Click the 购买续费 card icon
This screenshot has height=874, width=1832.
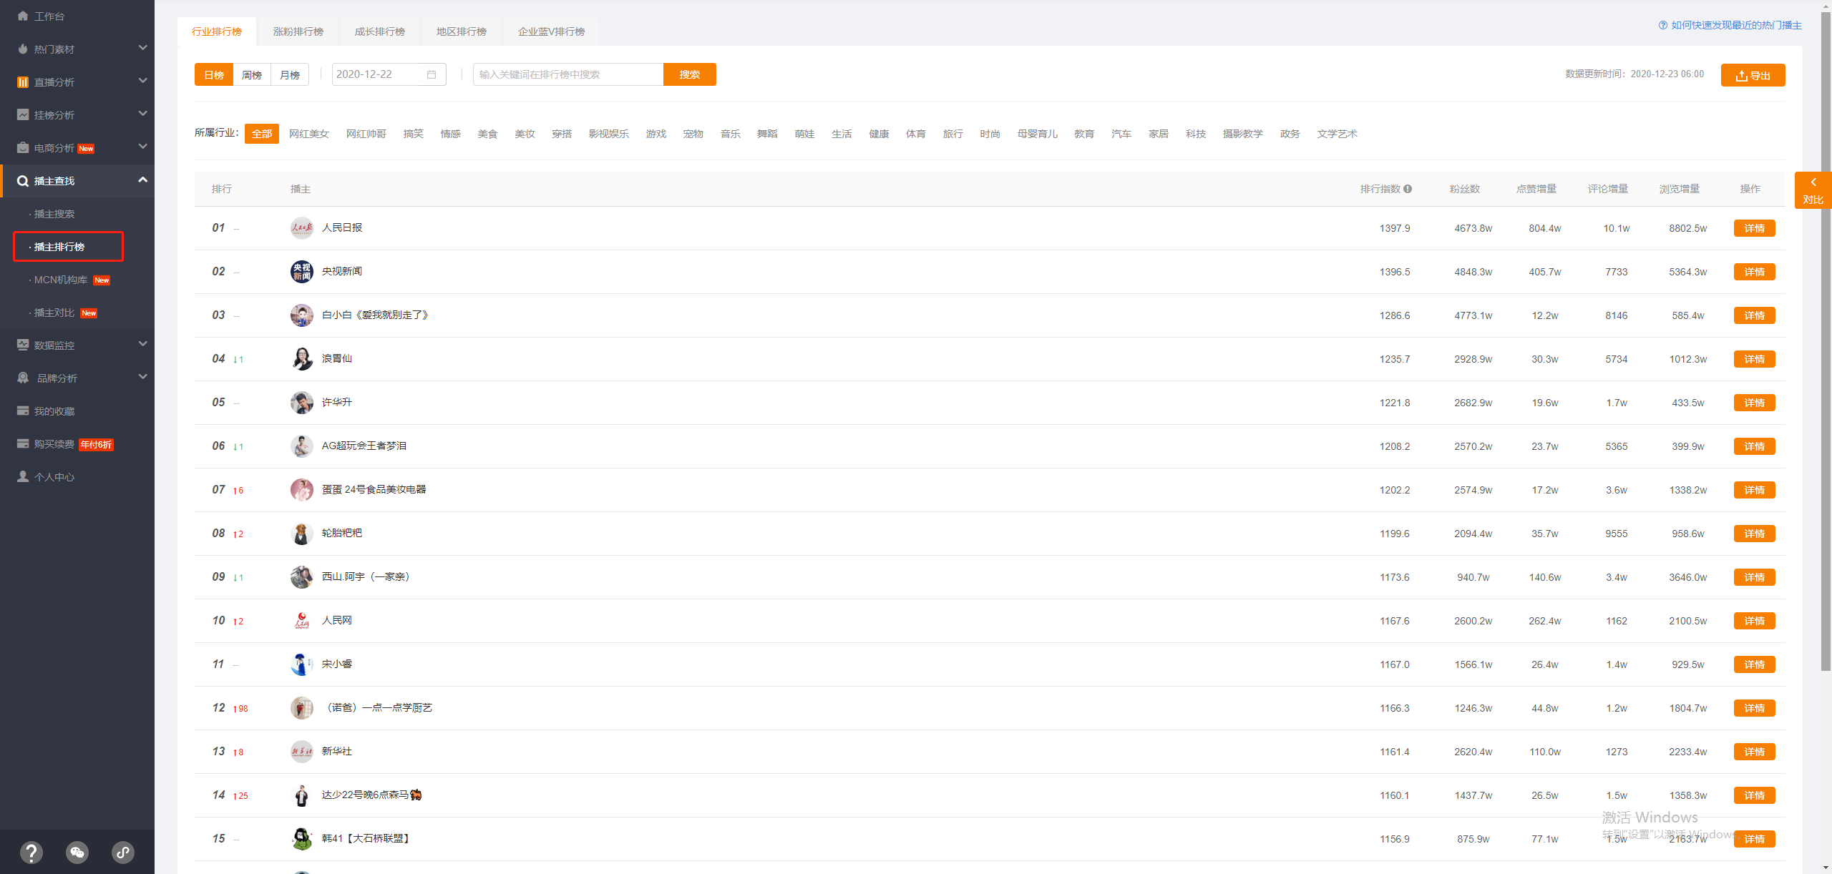coord(23,443)
